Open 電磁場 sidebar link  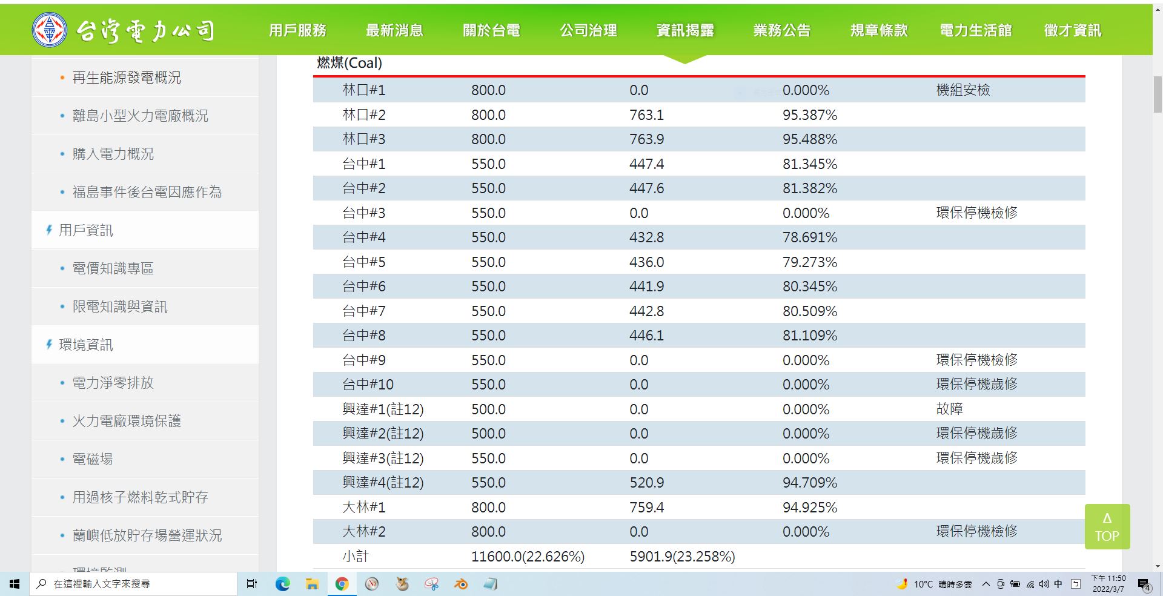(x=93, y=459)
